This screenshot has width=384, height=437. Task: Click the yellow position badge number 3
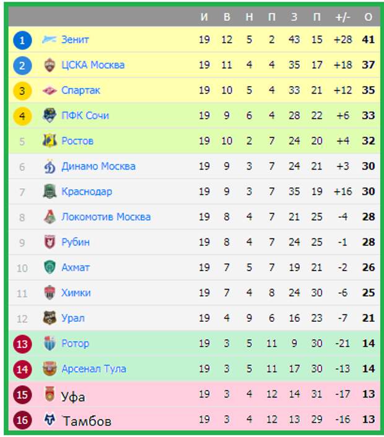coord(22,91)
